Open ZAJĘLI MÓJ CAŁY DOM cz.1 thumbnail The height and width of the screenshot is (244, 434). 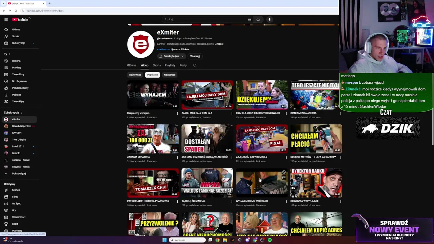tap(207, 95)
